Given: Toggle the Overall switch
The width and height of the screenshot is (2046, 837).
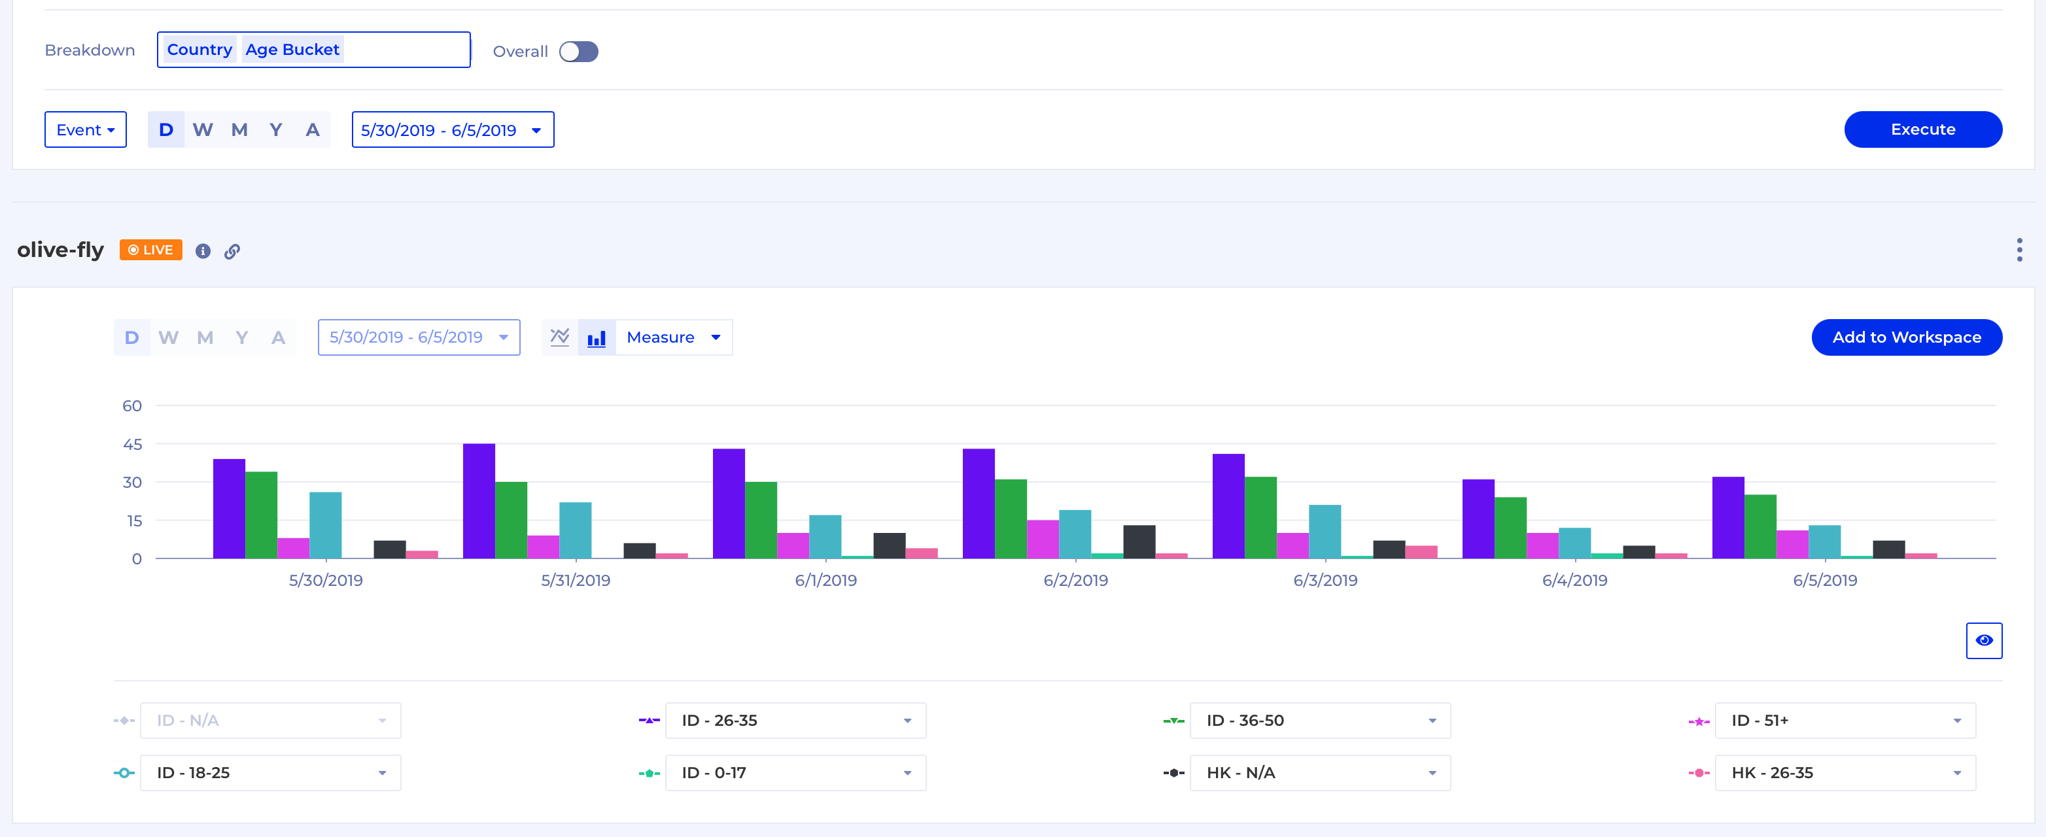Looking at the screenshot, I should click(x=578, y=52).
